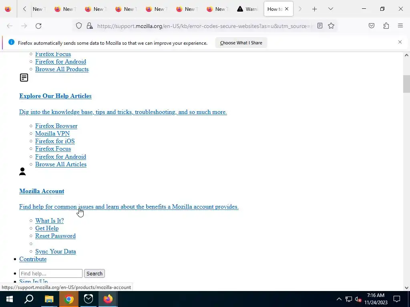Close the active 'How to' tab
Screen dimensions: 410x307
287,9
